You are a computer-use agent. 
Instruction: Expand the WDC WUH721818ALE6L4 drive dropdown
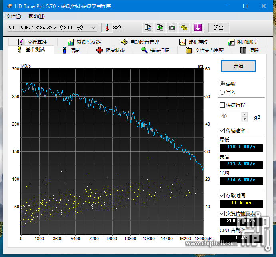(x=52, y=28)
